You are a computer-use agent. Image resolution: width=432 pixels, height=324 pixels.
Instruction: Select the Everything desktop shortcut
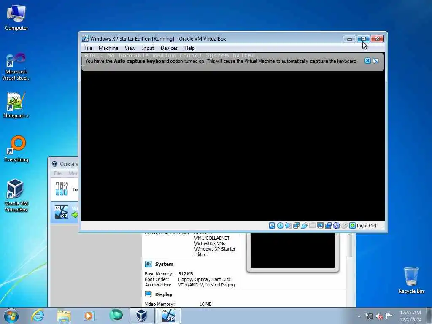coord(16,149)
